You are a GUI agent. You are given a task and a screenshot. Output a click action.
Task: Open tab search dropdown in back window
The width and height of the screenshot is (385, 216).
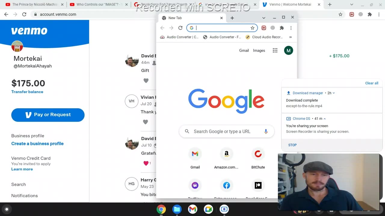click(x=352, y=4)
